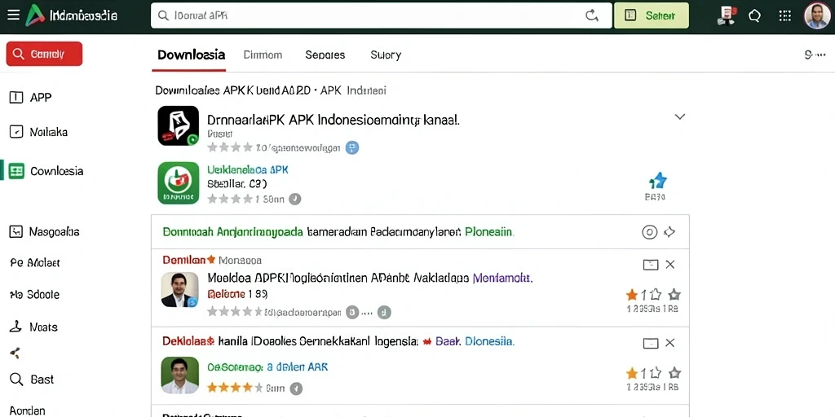Dismiss the Dekiolaa$ card with the X
The image size is (835, 417).
click(x=670, y=343)
